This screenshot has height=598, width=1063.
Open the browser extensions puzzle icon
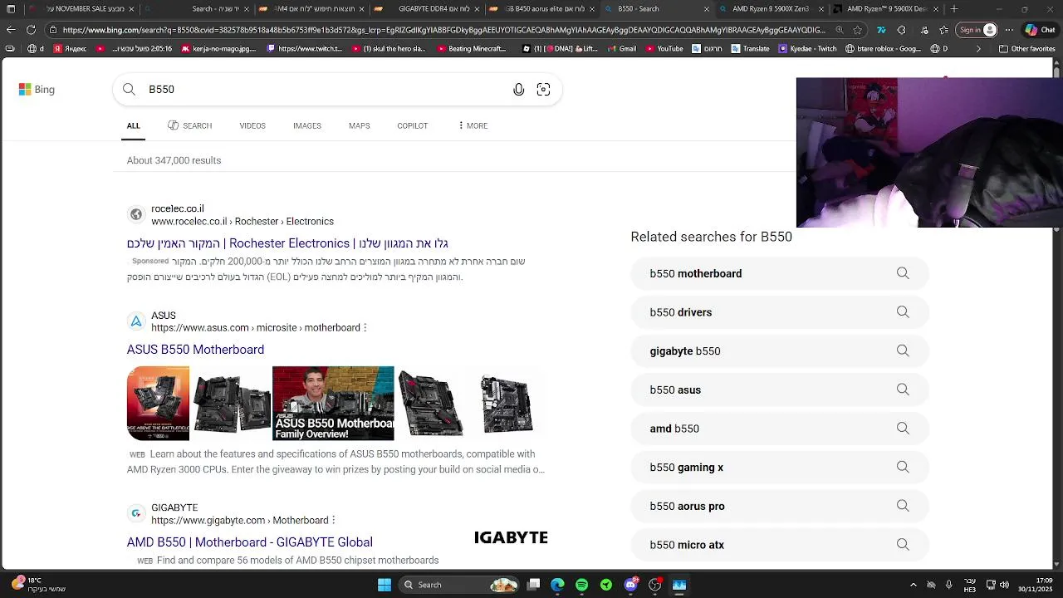pos(901,30)
